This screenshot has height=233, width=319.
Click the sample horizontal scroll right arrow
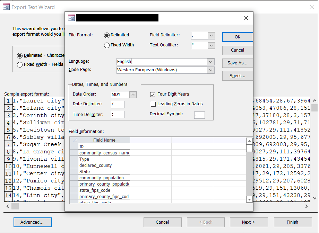tap(307, 206)
